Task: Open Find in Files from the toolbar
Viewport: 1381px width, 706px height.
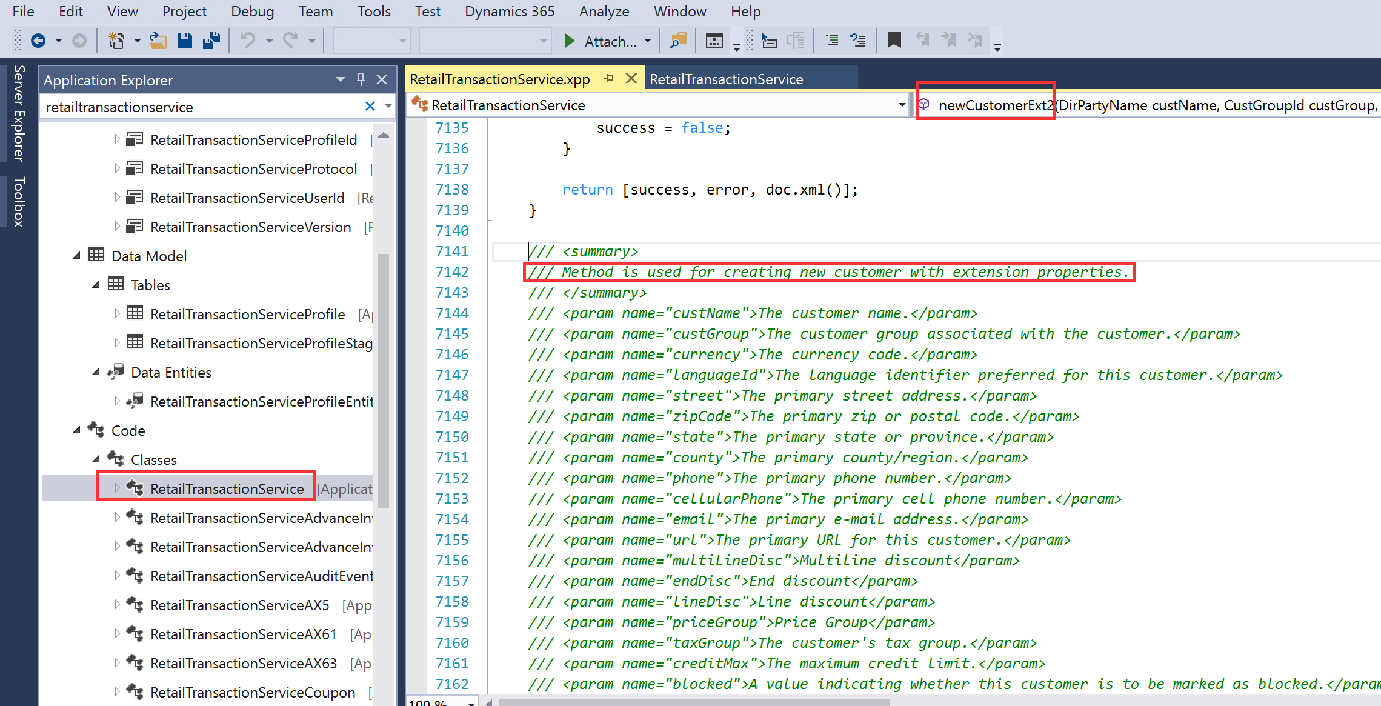Action: 679,41
